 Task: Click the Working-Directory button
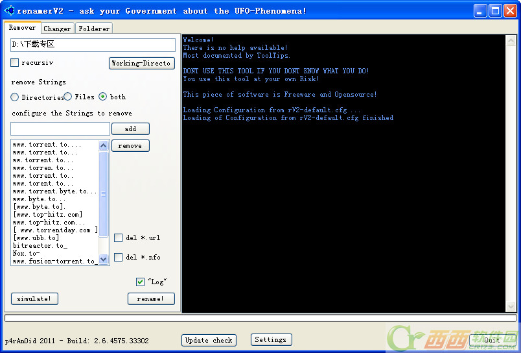(142, 63)
